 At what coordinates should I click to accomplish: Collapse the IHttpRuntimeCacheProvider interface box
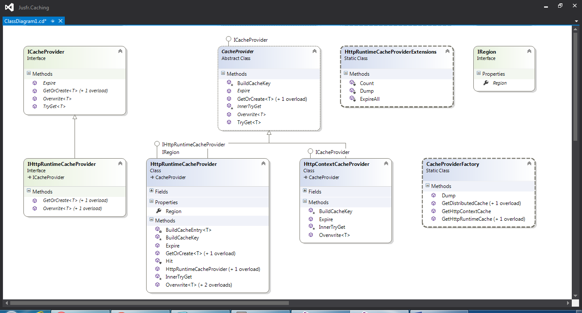tap(120, 163)
